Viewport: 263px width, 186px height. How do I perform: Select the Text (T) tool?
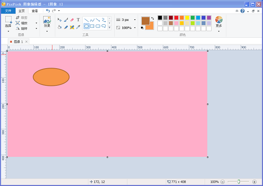pyautogui.click(x=78, y=20)
